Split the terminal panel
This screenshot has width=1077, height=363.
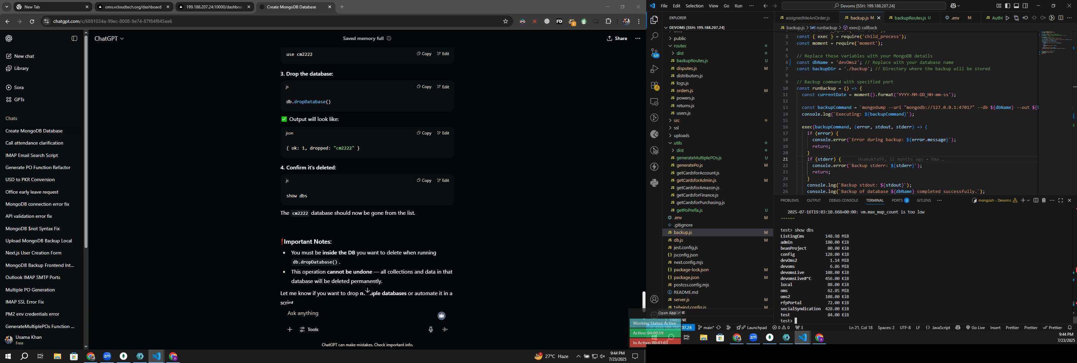coord(1036,201)
